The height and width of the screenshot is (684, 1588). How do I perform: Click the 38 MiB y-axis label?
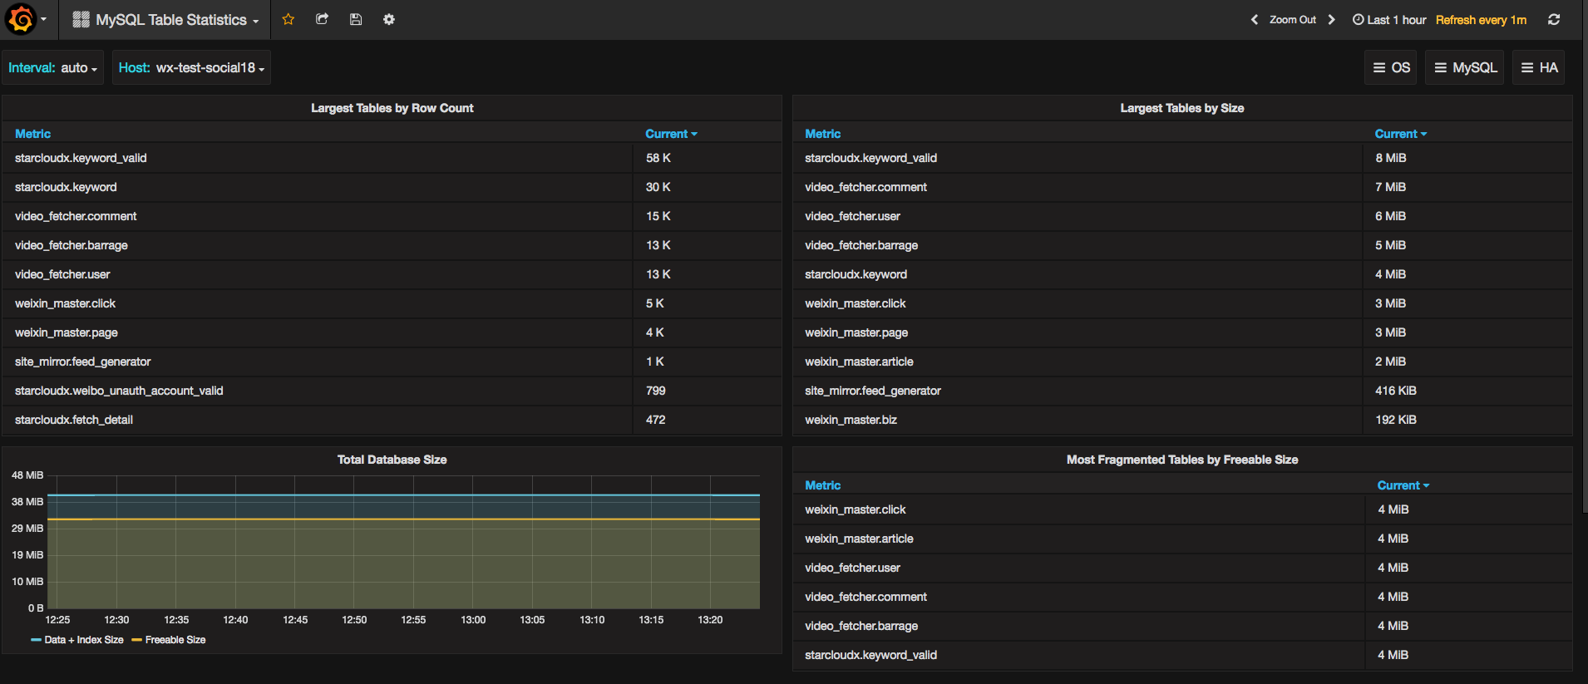click(x=27, y=502)
